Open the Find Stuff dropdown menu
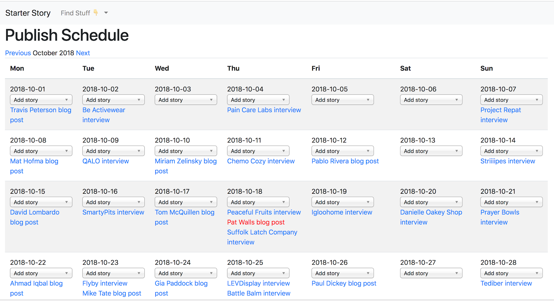 (84, 13)
